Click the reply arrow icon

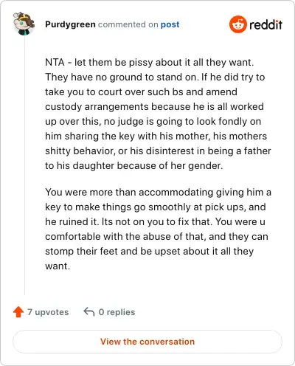pyautogui.click(x=89, y=312)
